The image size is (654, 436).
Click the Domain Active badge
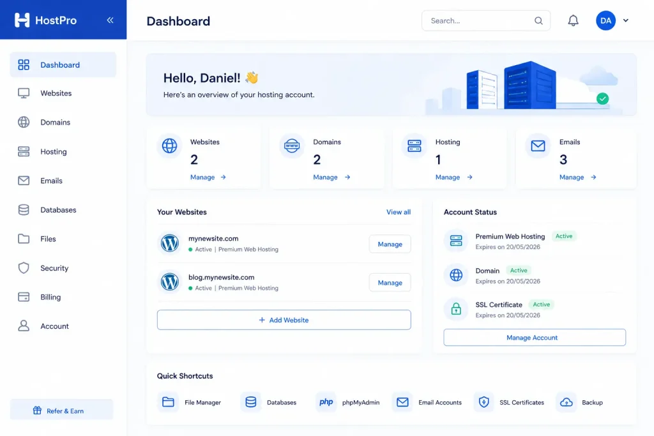[x=519, y=270]
